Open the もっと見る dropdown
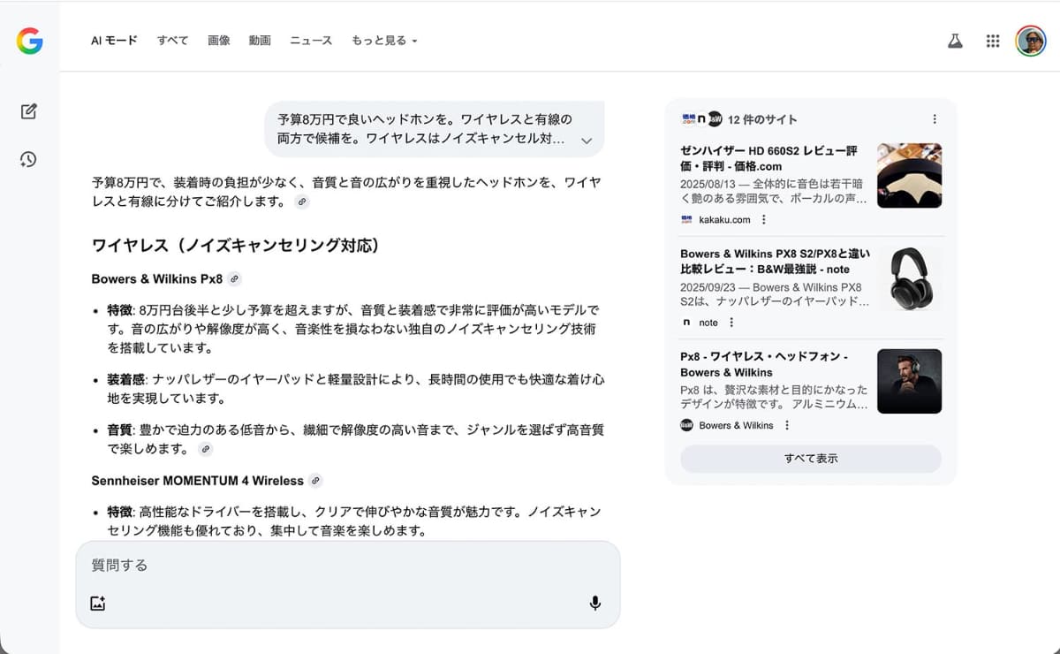 click(x=384, y=41)
